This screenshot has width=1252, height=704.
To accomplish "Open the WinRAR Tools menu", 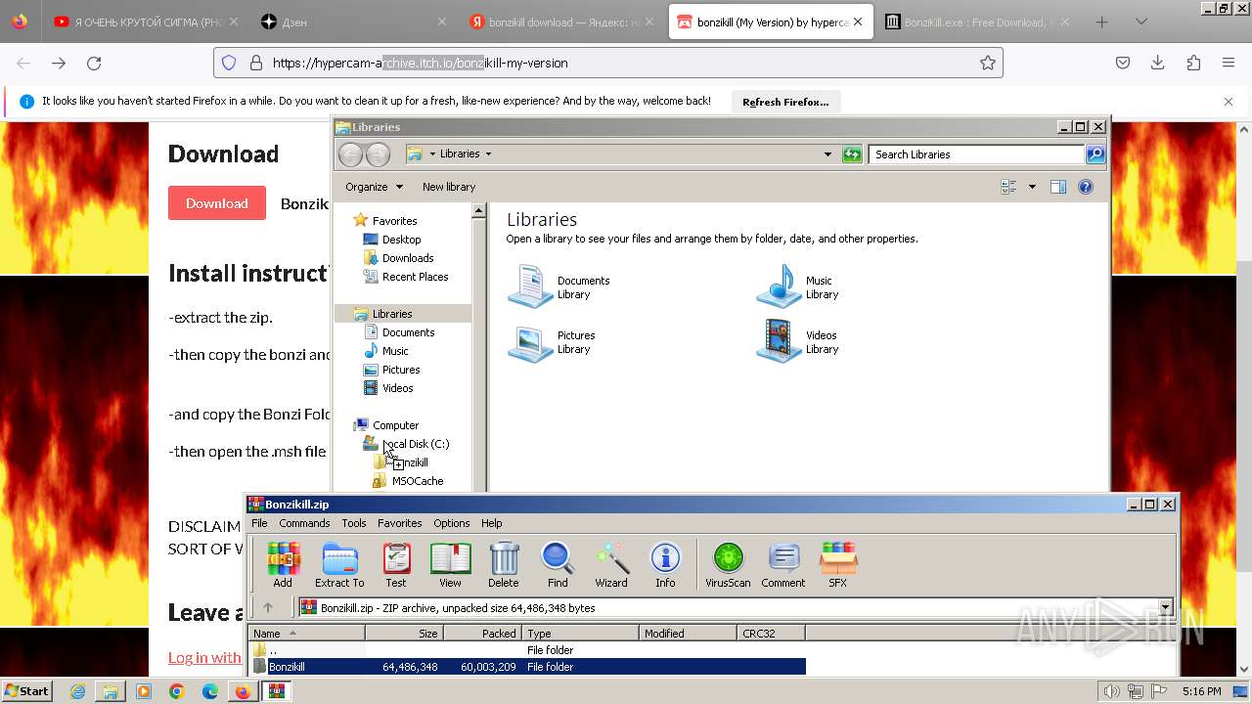I will [x=354, y=523].
